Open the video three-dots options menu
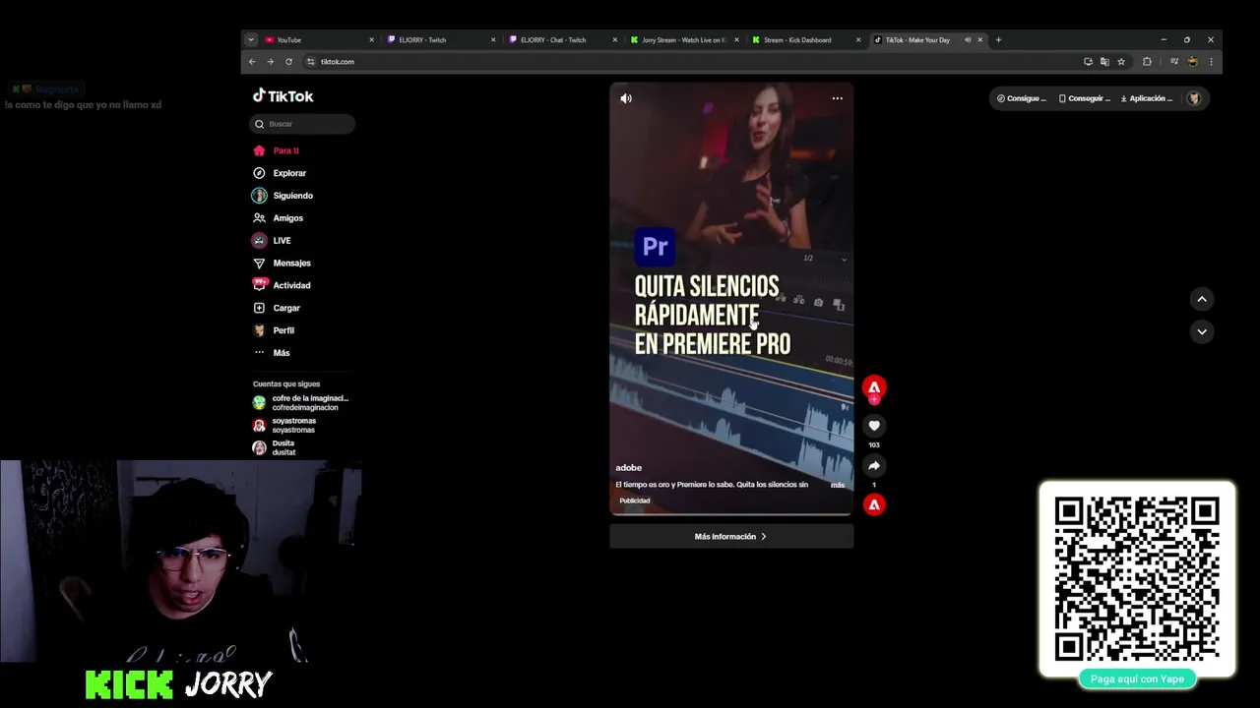 (837, 98)
